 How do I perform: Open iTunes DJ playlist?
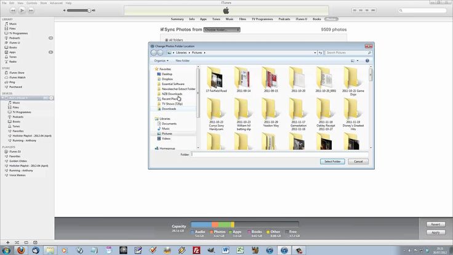(x=15, y=152)
